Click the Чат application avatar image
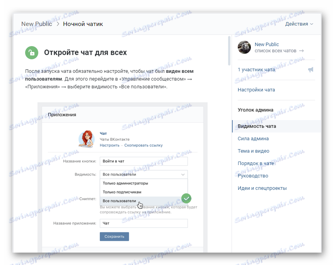The height and width of the screenshot is (265, 334). click(x=86, y=139)
